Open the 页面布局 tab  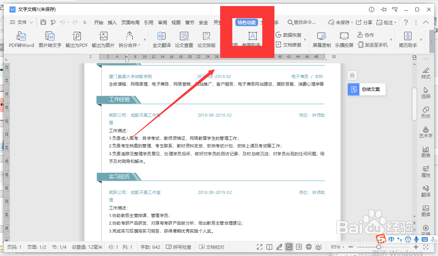[131, 23]
